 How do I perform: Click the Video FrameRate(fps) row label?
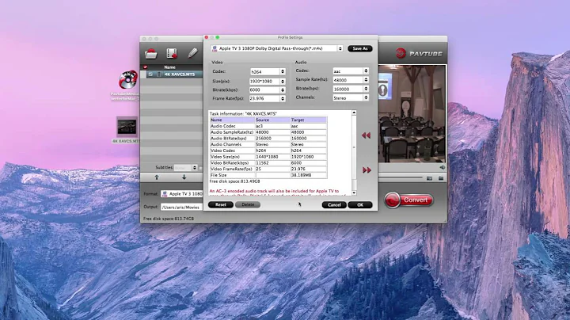point(231,169)
